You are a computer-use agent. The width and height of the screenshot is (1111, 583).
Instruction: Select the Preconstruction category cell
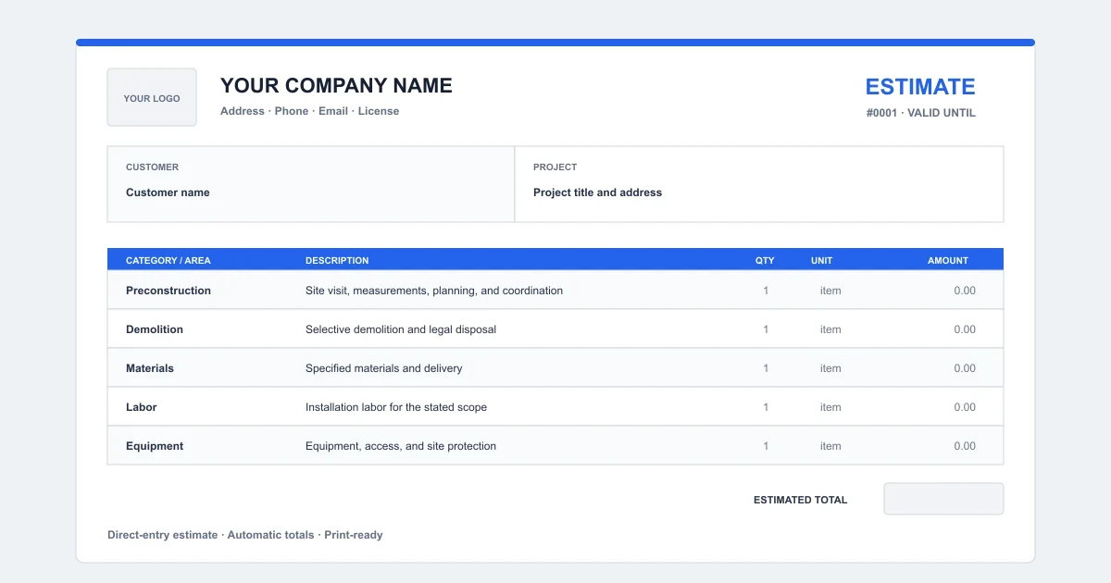(169, 291)
